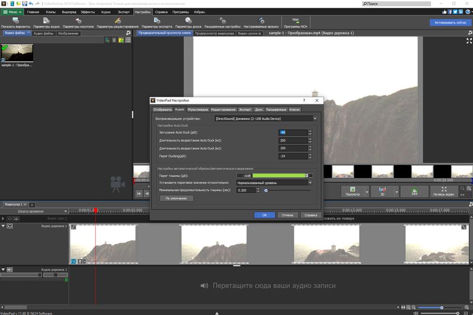This screenshot has height=315, width=473.
Task: Click the silence duration slider handle
Action: (x=266, y=191)
